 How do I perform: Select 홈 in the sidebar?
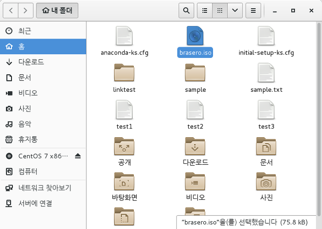tap(43, 46)
